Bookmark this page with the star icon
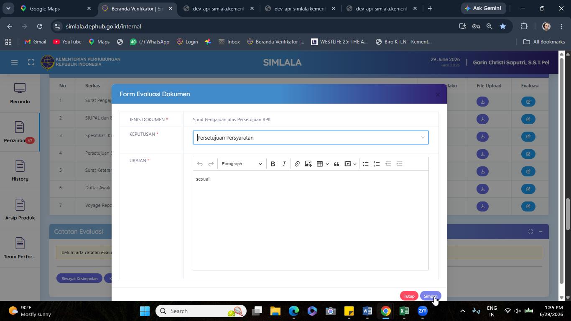The height and width of the screenshot is (321, 571). pos(503,26)
